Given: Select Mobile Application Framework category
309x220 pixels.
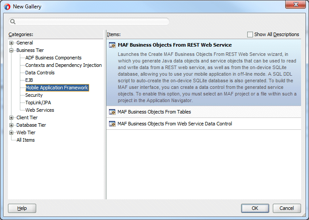Looking at the screenshot, I should [x=57, y=88].
